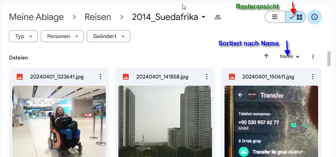Open the Name sort field dropdown
Viewport: 336px width, 157px height.
pyautogui.click(x=289, y=56)
